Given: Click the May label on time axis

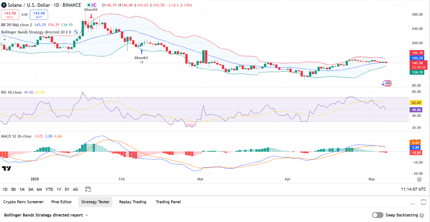Looking at the screenshot, I should tap(372, 179).
